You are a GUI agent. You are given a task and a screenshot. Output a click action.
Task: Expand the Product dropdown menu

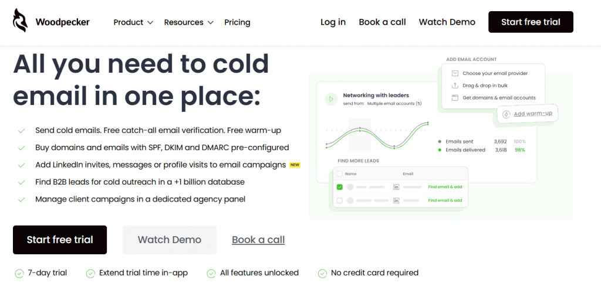click(x=133, y=22)
